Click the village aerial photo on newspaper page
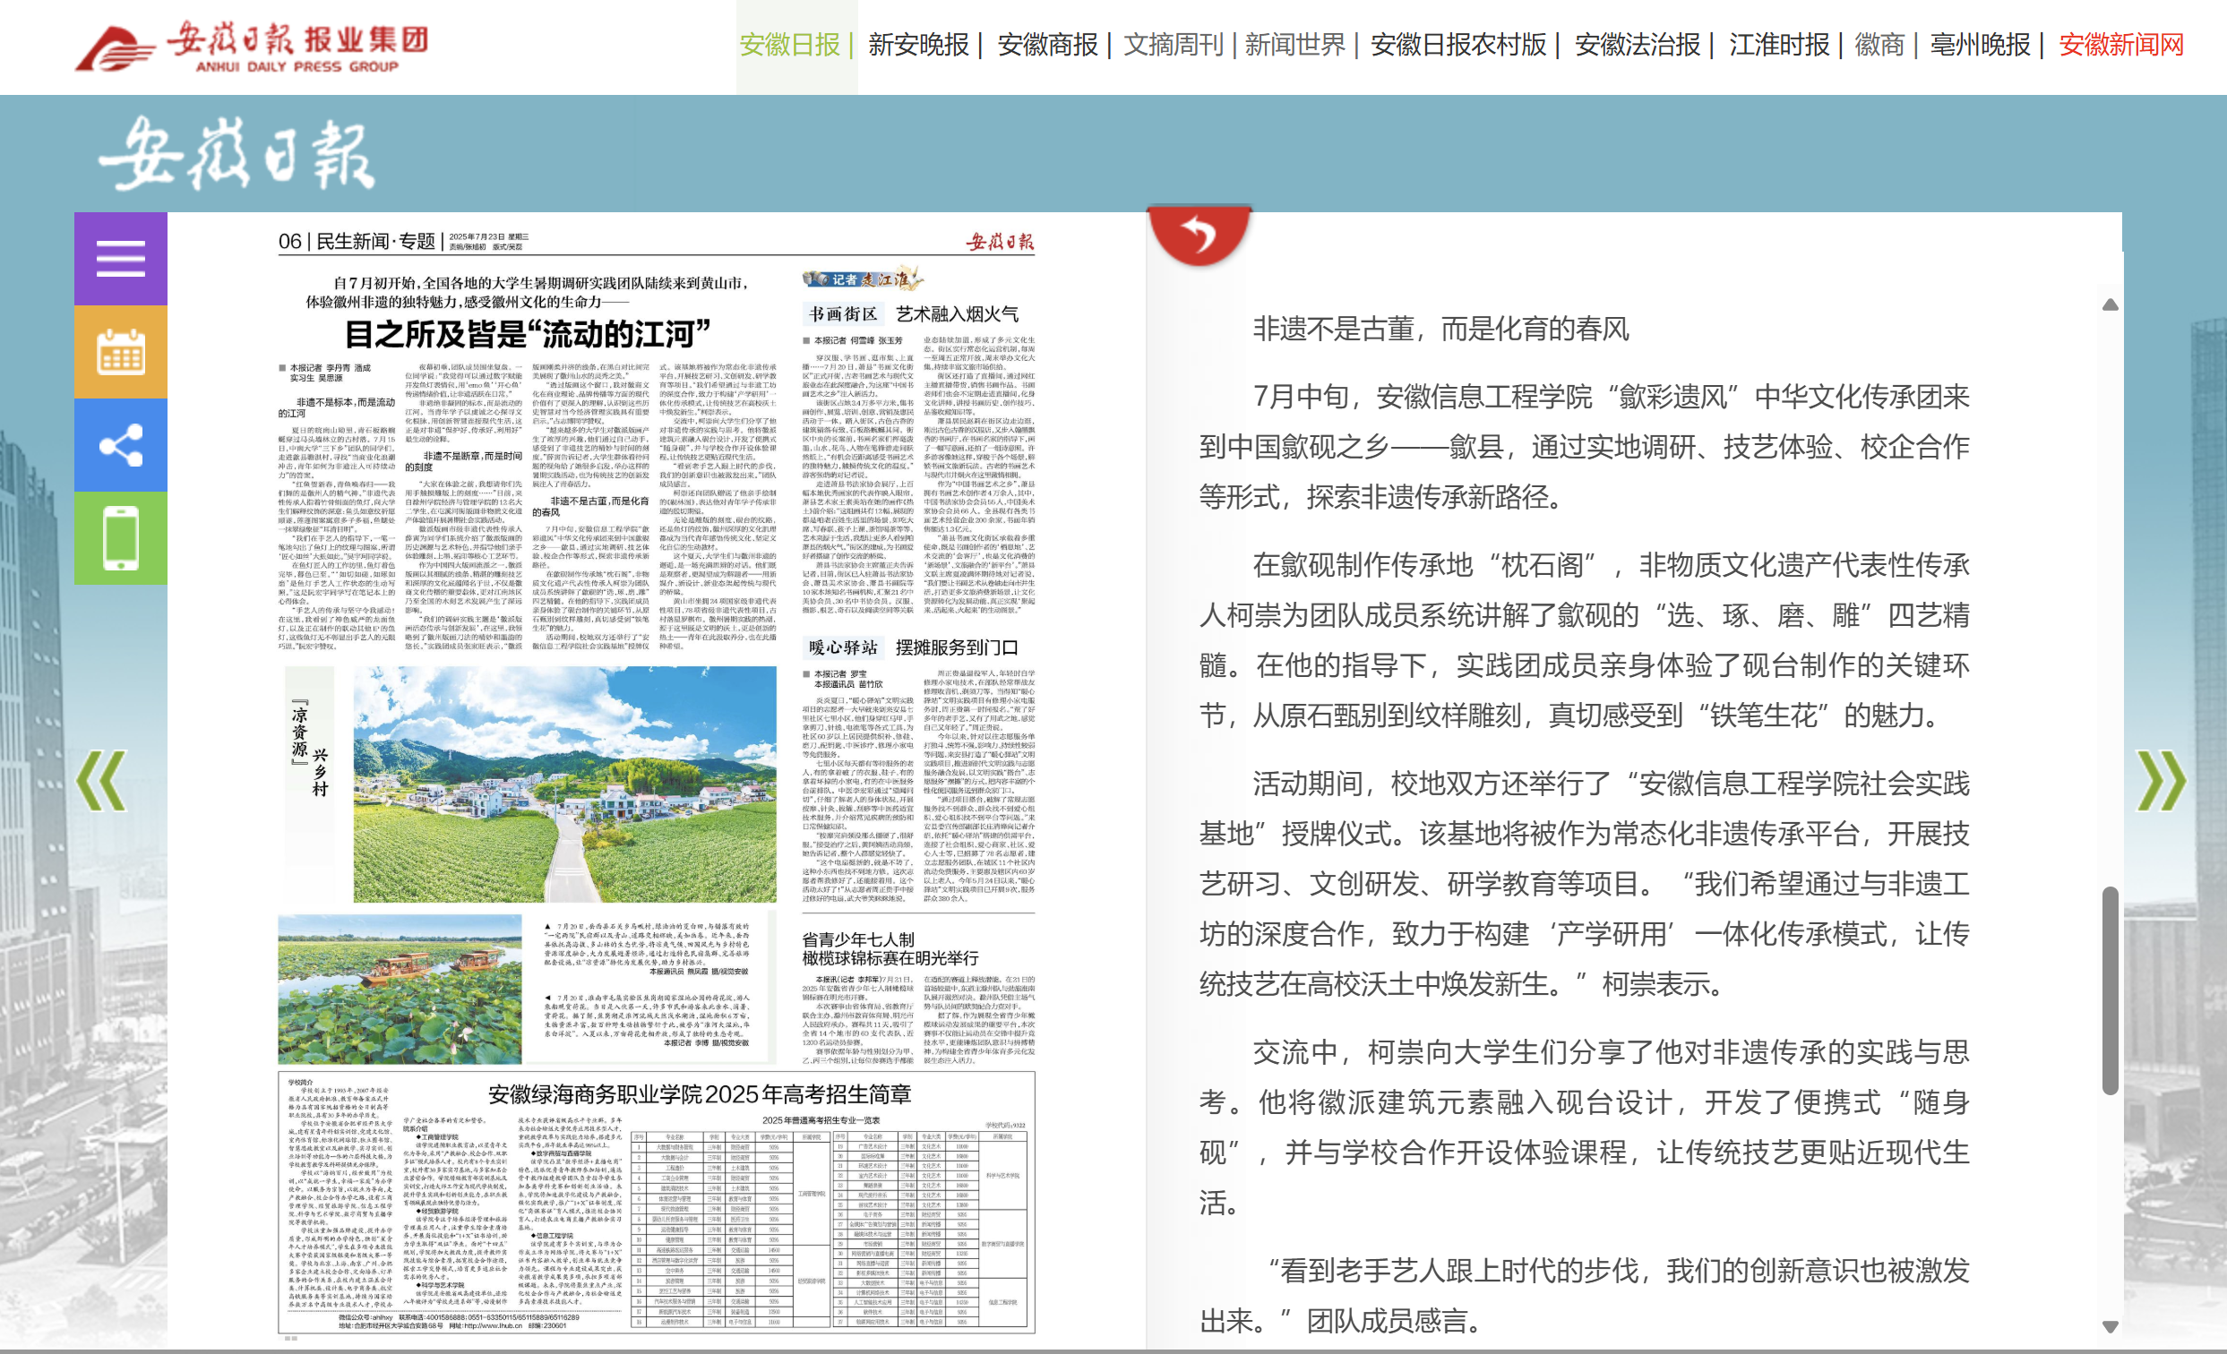The image size is (2227, 1354). tap(564, 784)
